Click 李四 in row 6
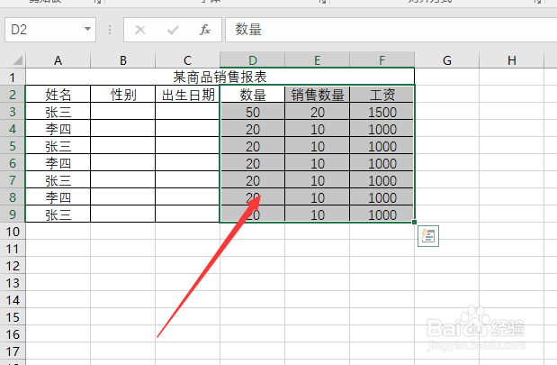The height and width of the screenshot is (365, 557). click(58, 163)
